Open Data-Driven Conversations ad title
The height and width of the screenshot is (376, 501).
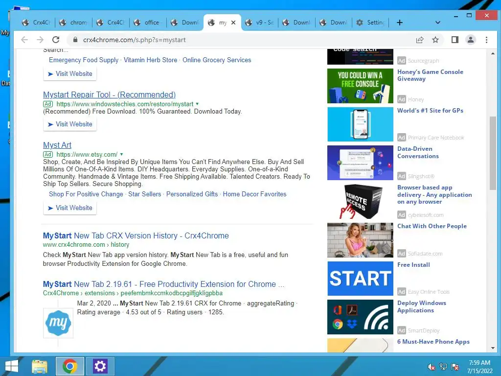tap(418, 152)
